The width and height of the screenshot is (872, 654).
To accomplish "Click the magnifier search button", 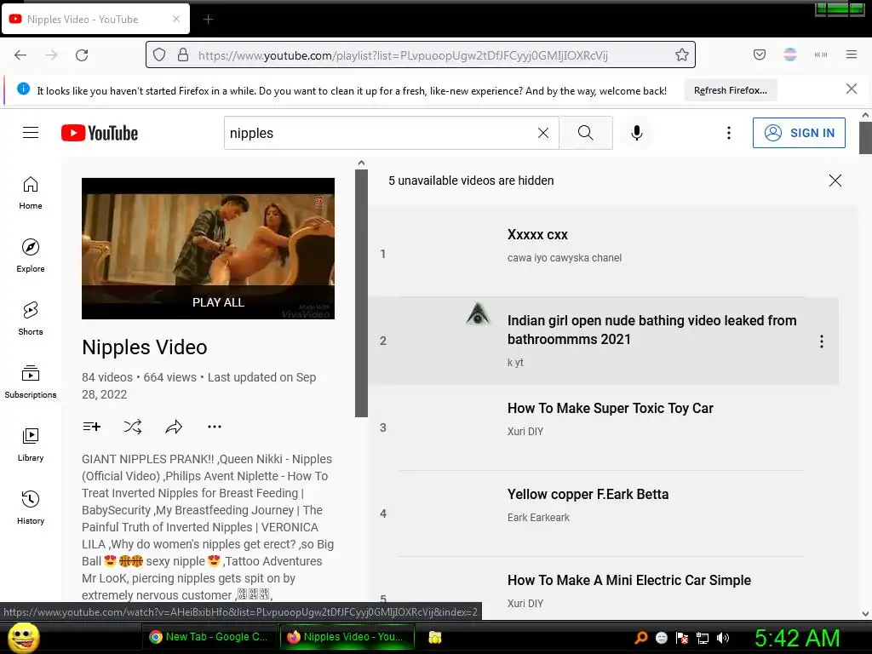I will pos(586,133).
